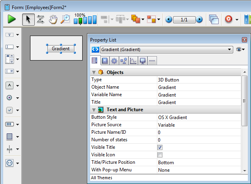This screenshot has height=184, width=251.
Task: Click the zoom magnifier tool
Action: tap(65, 19)
